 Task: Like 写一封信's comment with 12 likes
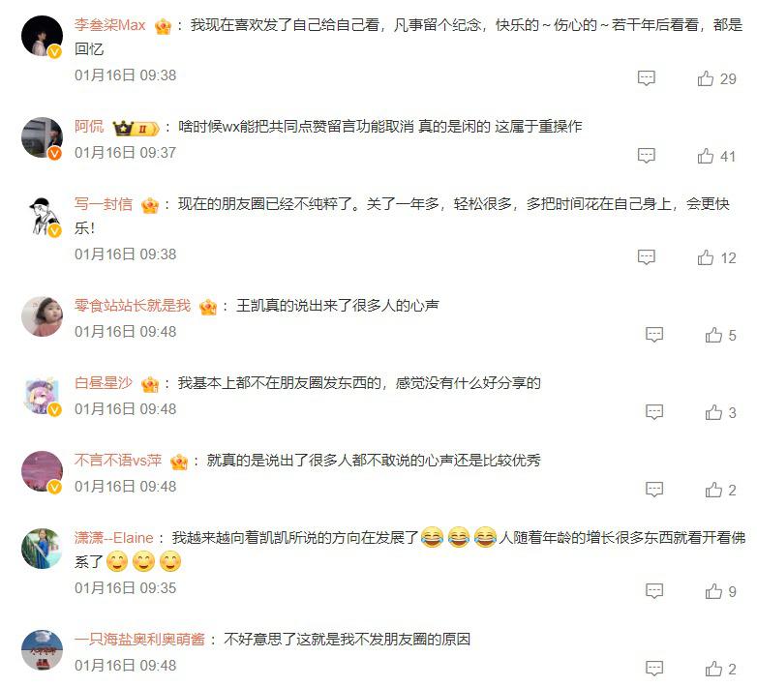point(716,257)
